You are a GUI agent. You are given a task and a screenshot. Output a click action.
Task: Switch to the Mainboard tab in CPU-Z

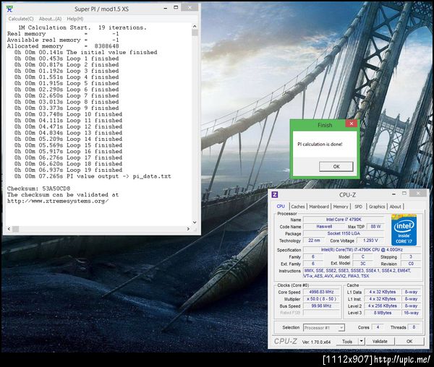(319, 207)
